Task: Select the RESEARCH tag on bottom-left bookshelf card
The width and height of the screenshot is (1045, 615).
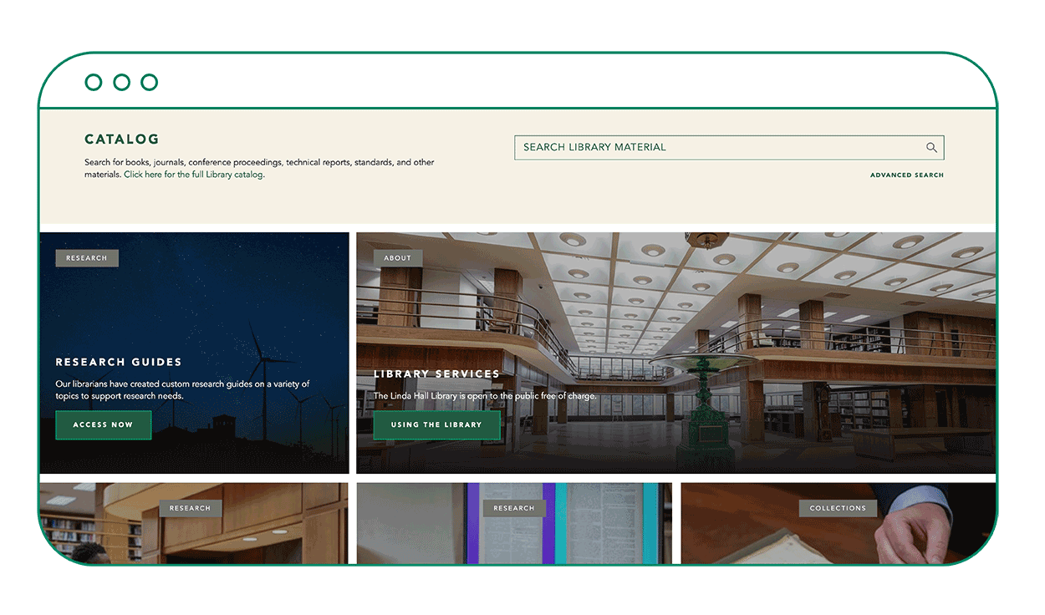Action: click(191, 507)
